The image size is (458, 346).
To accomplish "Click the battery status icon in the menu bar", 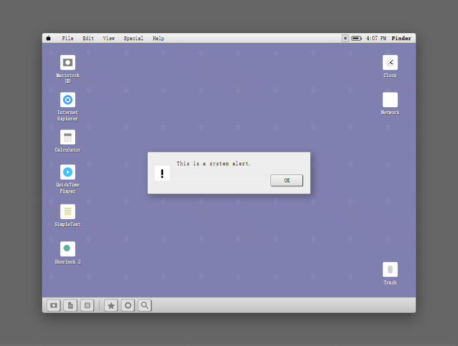I will (x=356, y=38).
